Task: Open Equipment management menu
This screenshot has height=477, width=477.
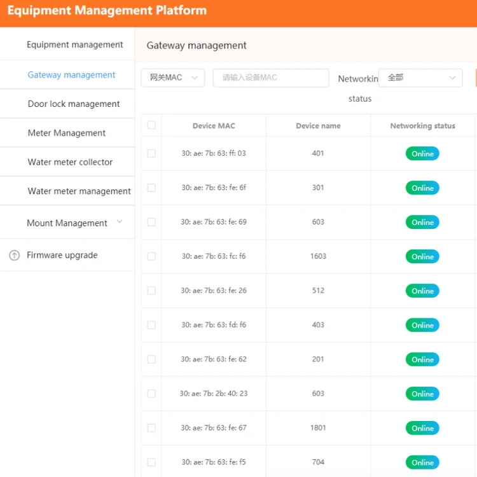Action: pyautogui.click(x=74, y=45)
